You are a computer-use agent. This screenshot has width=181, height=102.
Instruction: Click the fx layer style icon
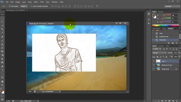(x=159, y=101)
